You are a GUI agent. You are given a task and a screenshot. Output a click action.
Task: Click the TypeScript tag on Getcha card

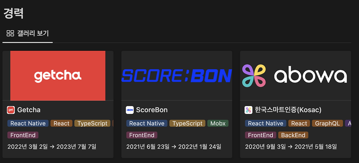93,124
